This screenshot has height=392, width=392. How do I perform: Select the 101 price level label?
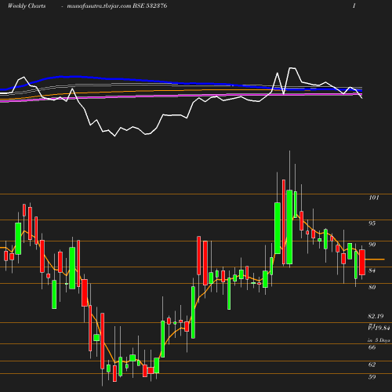pyautogui.click(x=374, y=198)
